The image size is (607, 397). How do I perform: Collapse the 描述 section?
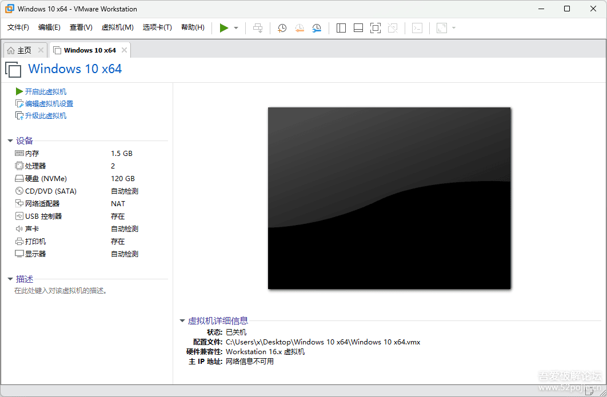10,279
